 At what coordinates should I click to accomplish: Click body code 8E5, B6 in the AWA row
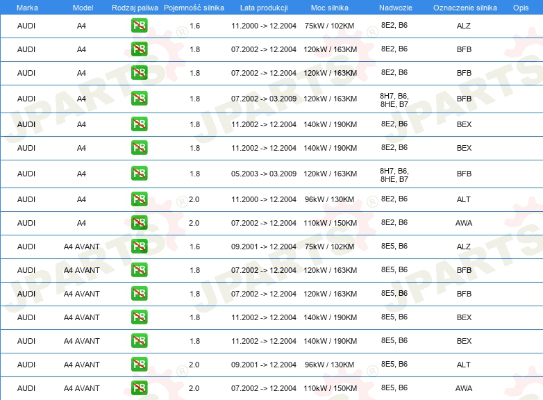[394, 387]
